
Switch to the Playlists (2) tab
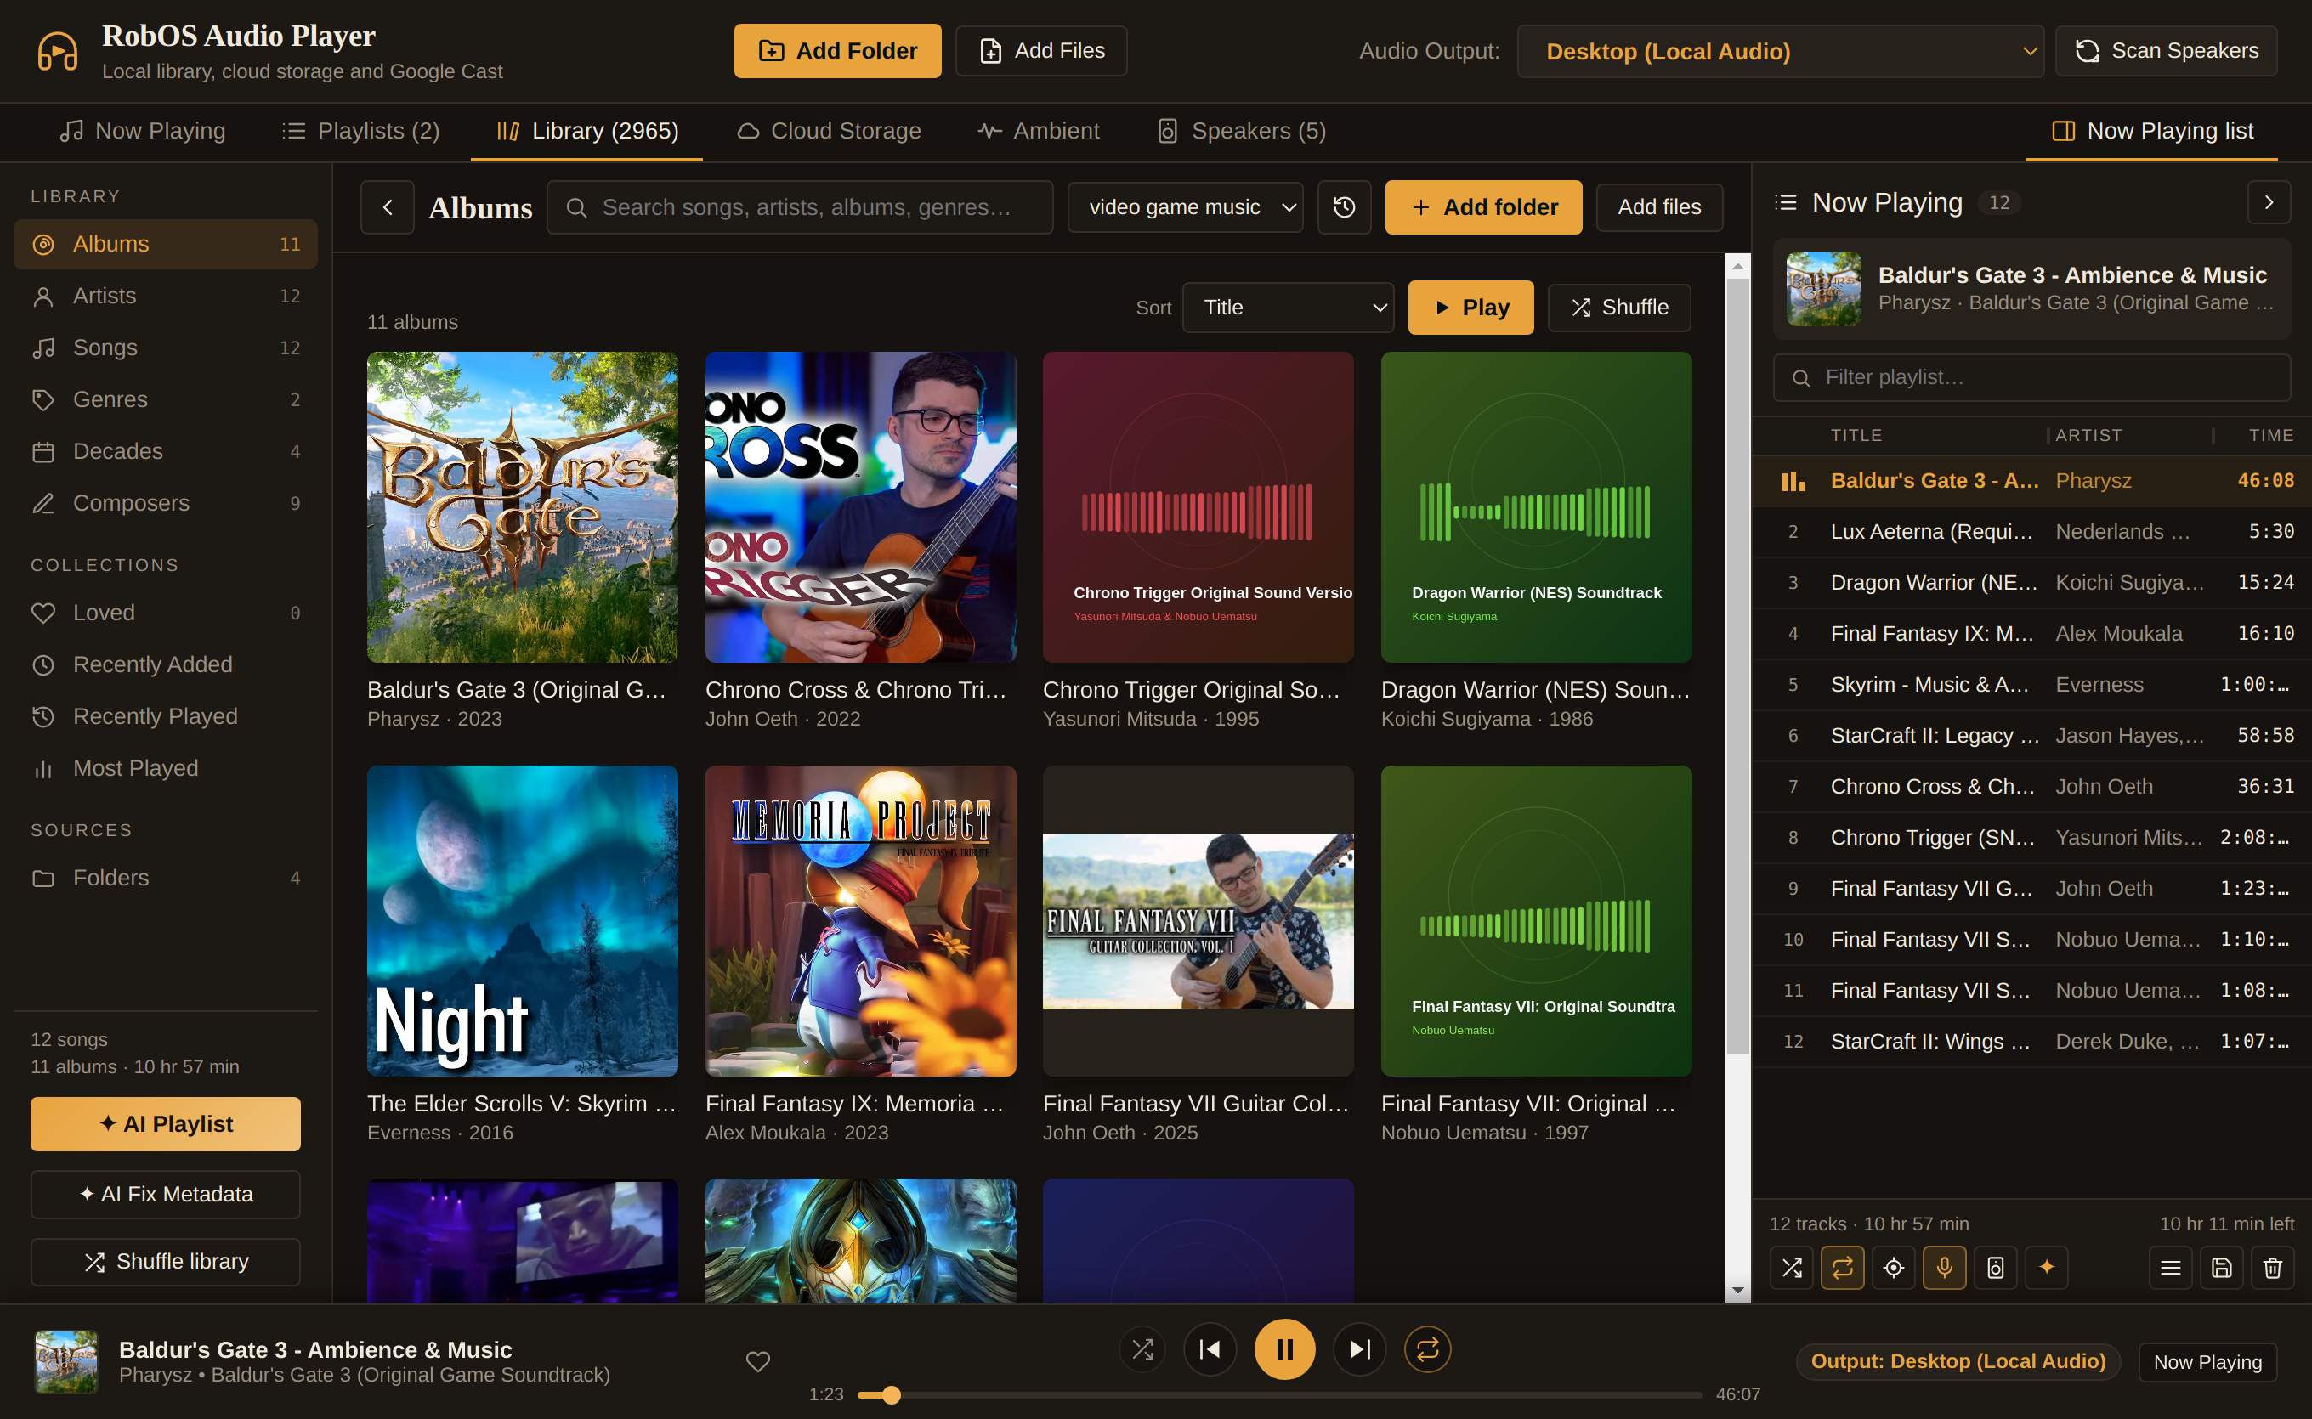click(361, 132)
